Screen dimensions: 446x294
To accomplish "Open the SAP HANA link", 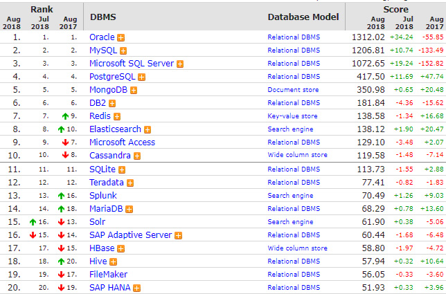I will click(110, 288).
